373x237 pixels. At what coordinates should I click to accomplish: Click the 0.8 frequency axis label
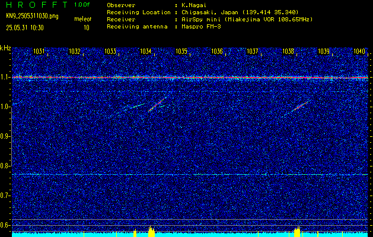(x=5, y=166)
